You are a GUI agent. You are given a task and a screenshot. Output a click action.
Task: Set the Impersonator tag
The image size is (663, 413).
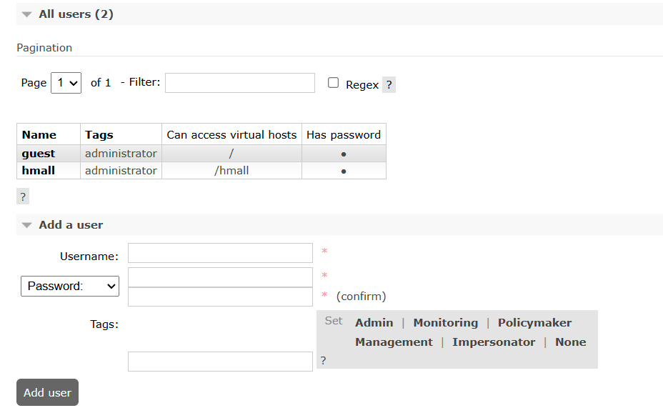tap(494, 342)
